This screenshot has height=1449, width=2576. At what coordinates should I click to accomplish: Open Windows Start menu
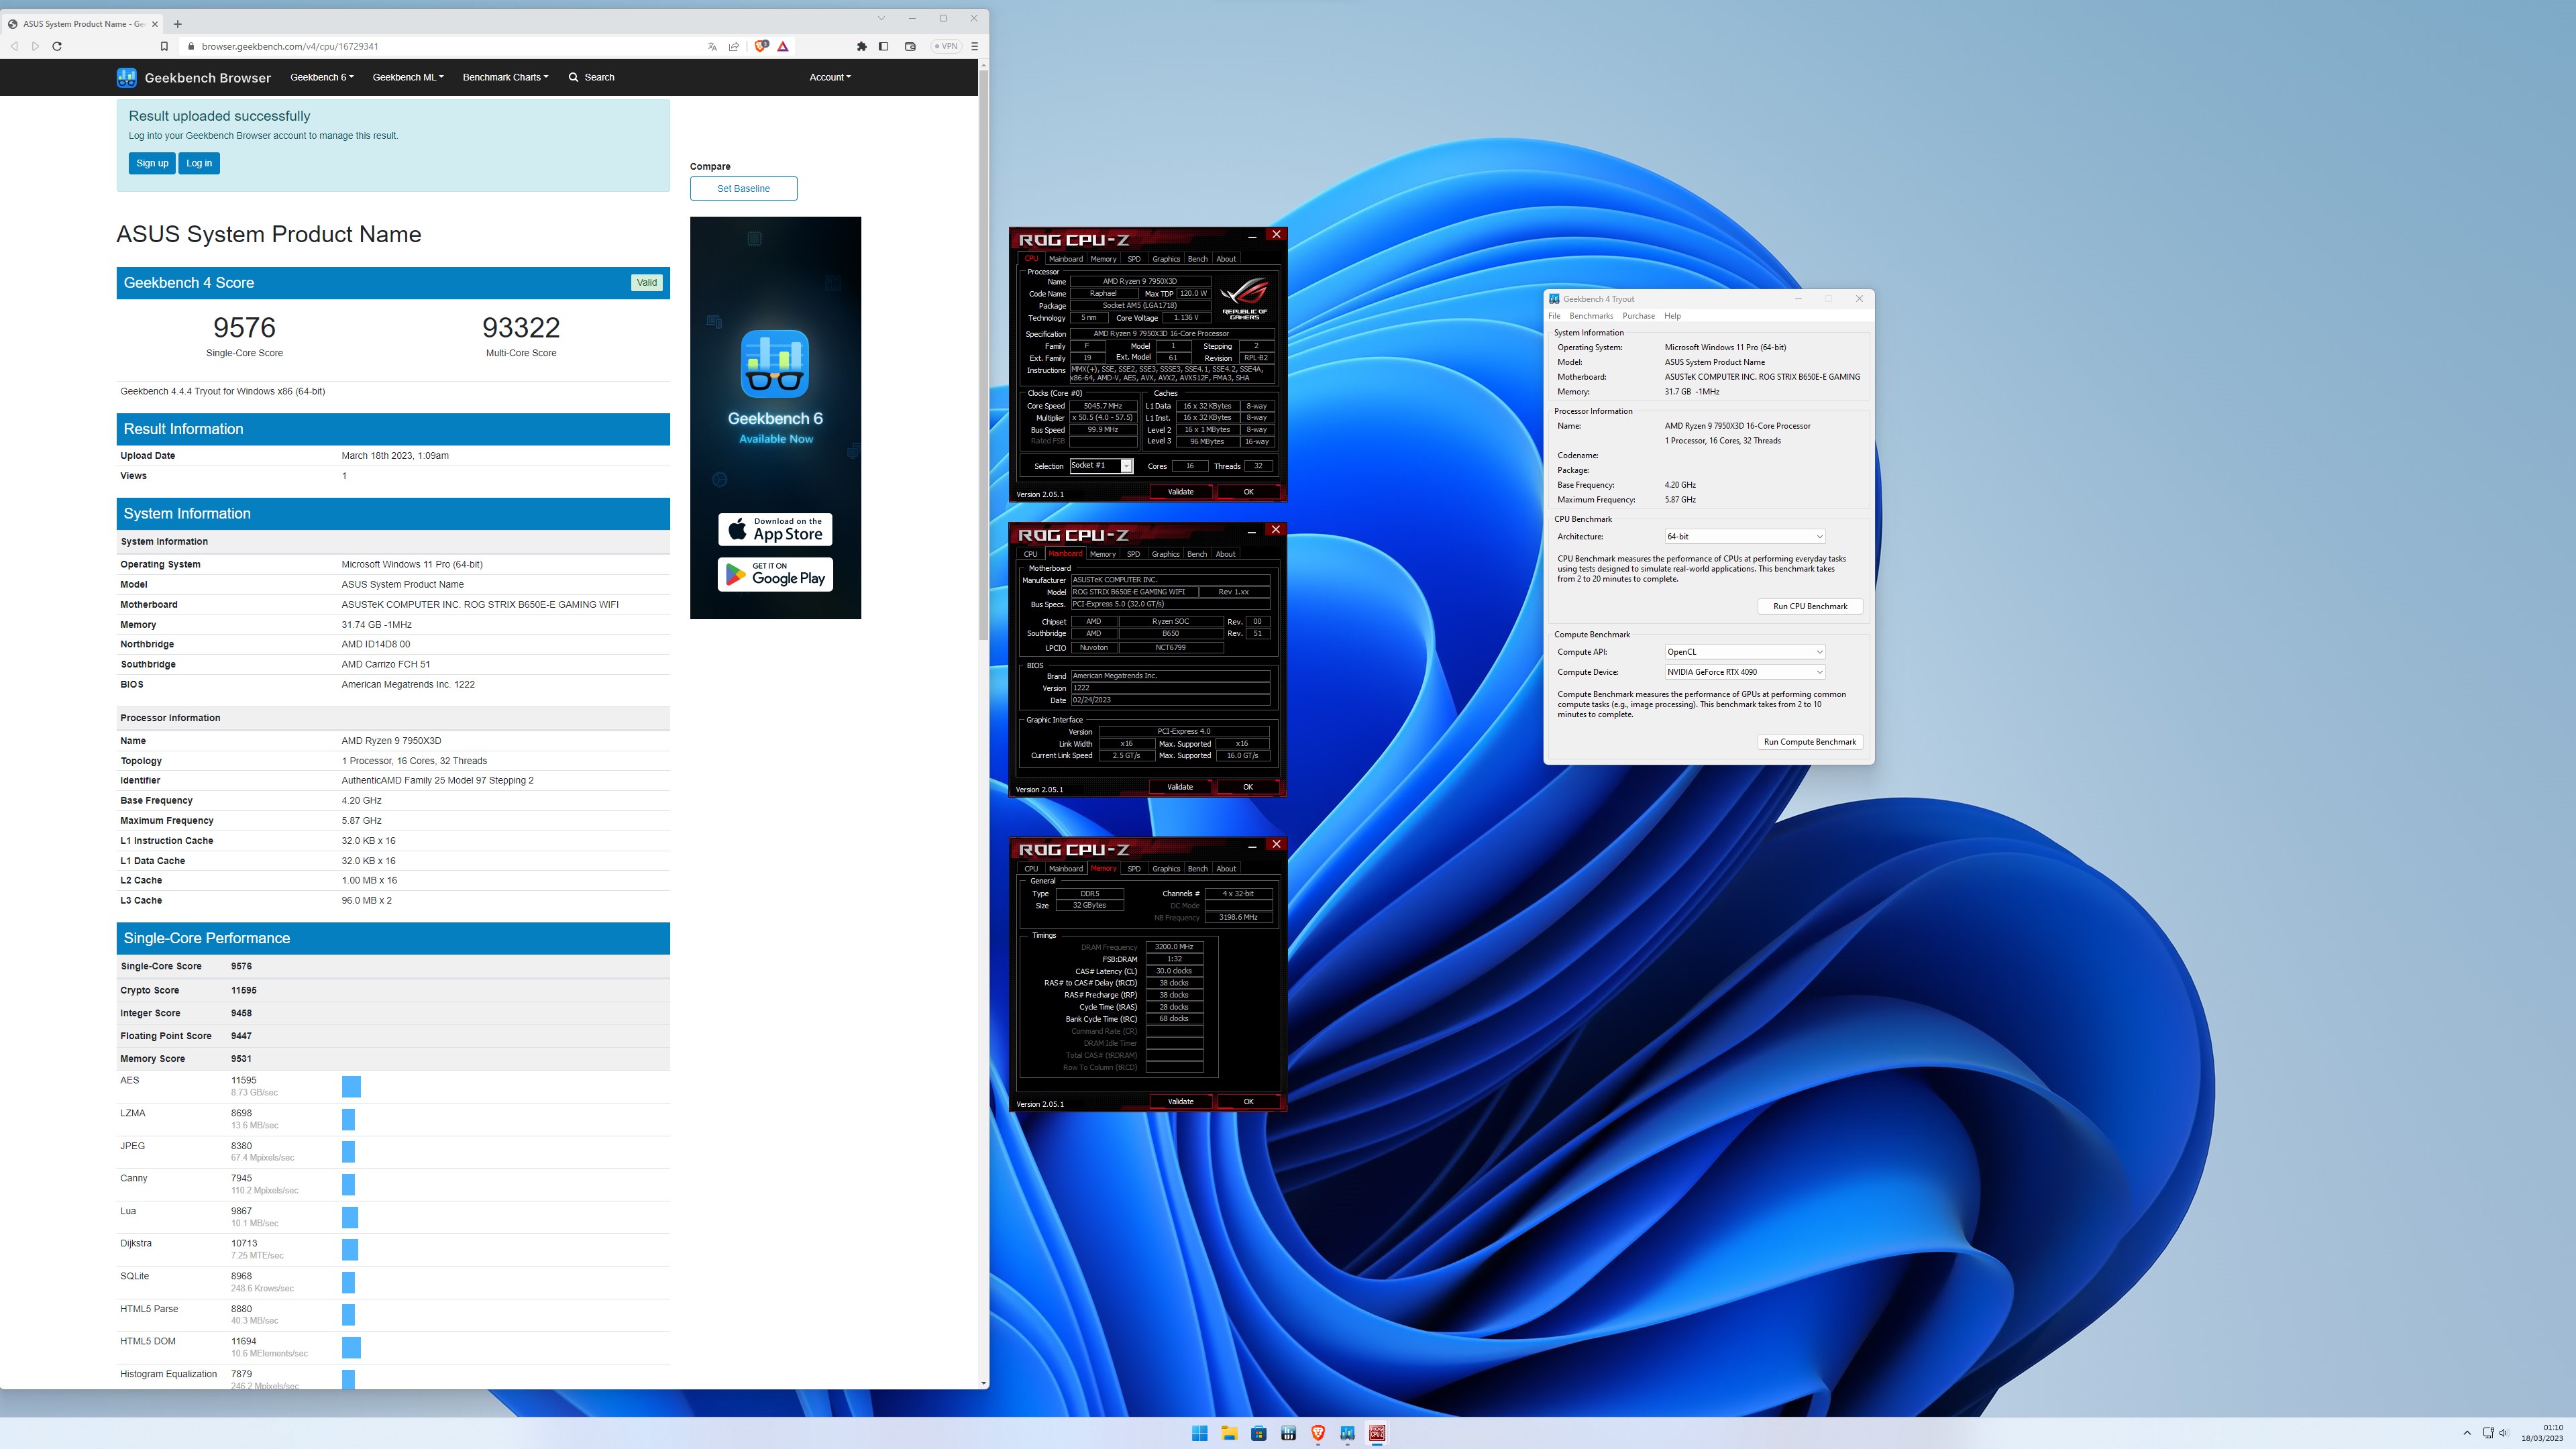1199,1433
